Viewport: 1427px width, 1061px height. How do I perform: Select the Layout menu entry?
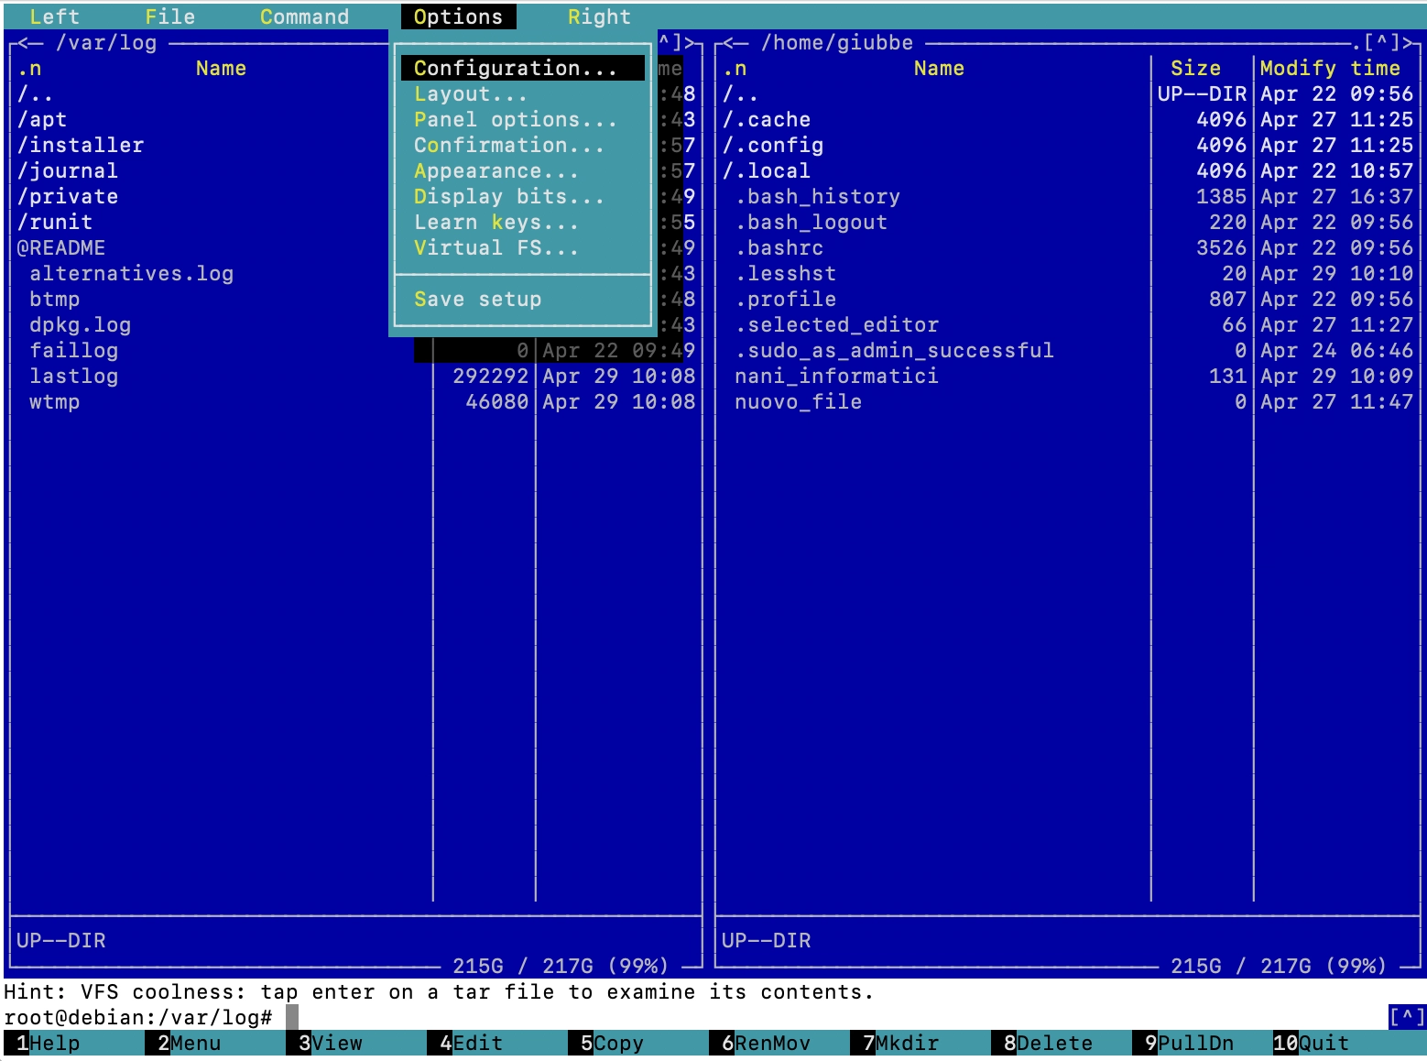click(470, 94)
